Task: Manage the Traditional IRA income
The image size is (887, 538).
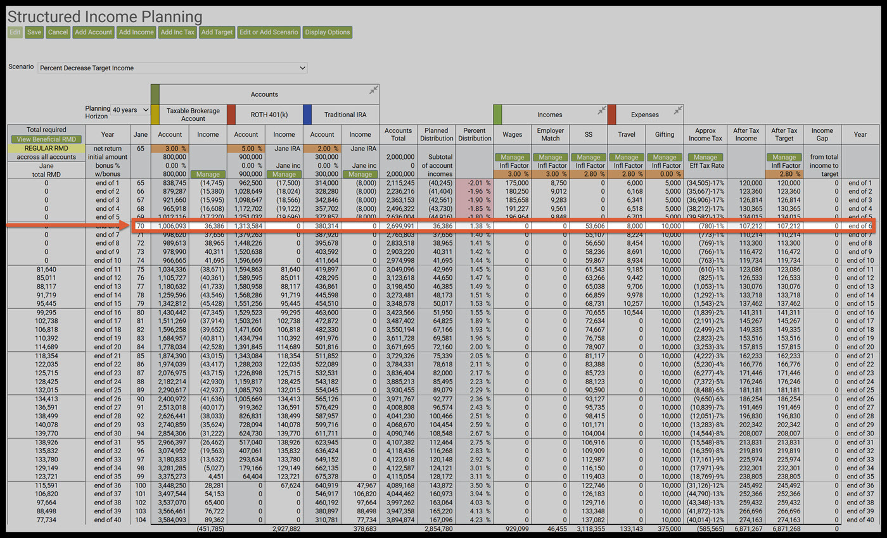Action: [360, 174]
